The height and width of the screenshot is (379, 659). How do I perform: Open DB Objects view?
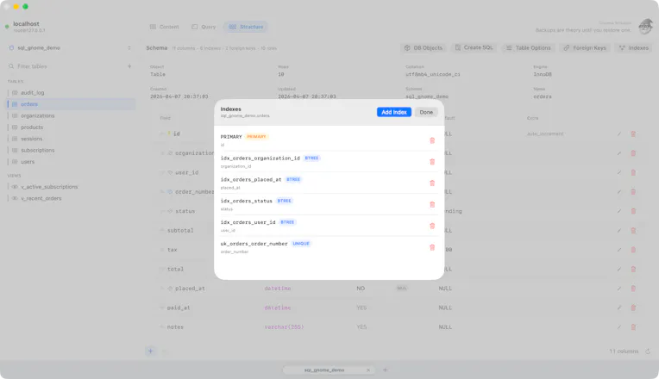tap(424, 48)
